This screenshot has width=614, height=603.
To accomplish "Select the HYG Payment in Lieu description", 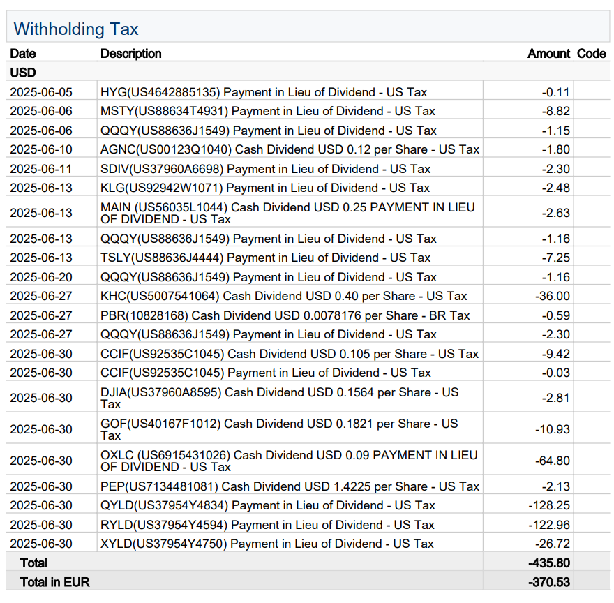I will tap(264, 92).
